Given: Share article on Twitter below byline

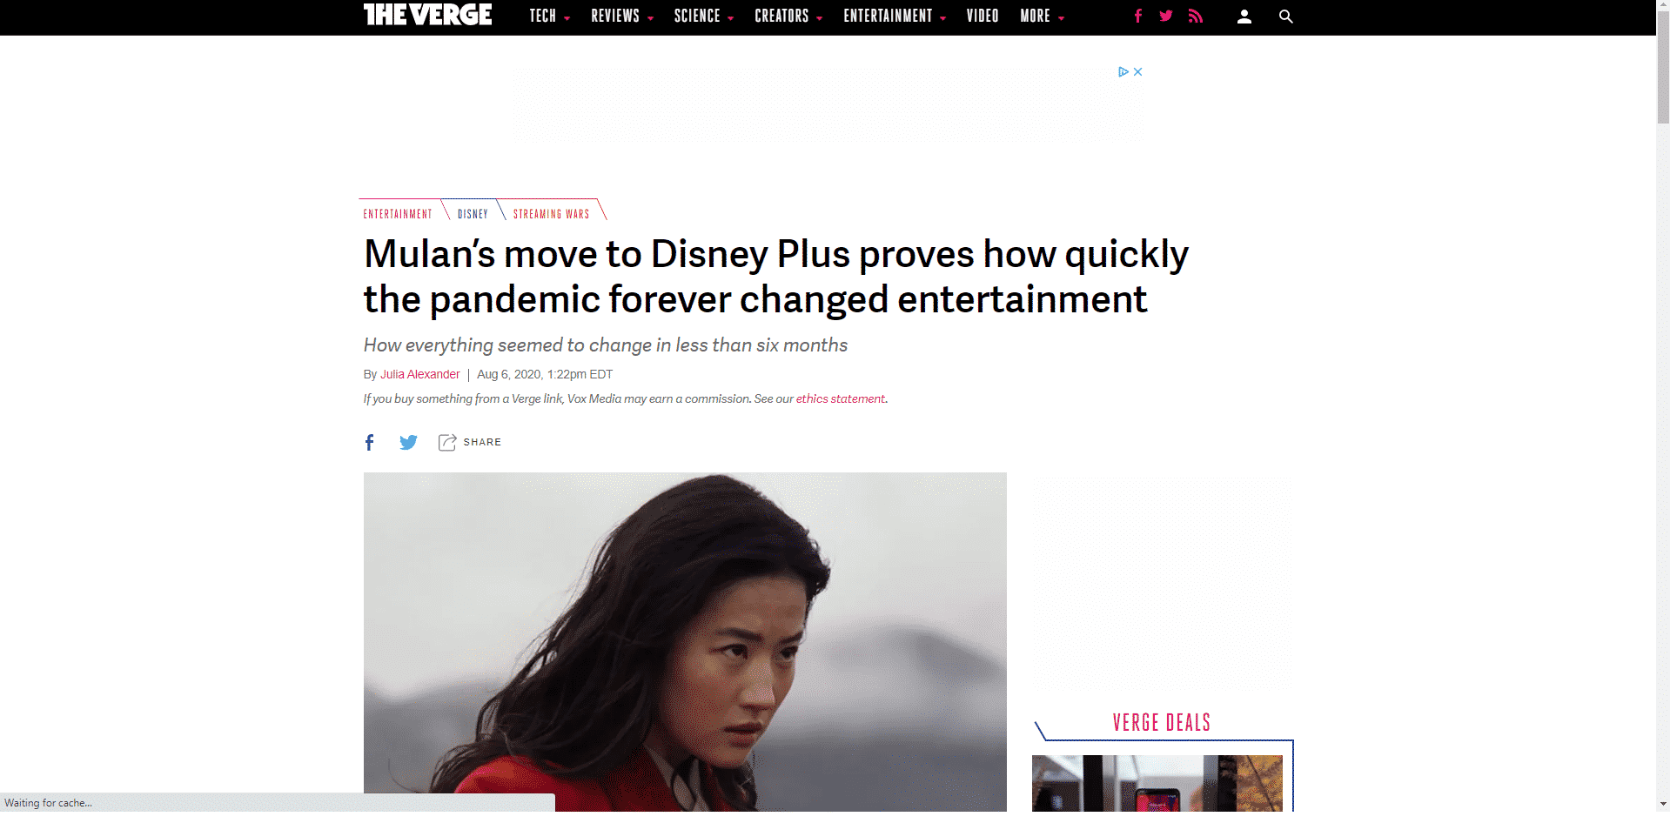Looking at the screenshot, I should (x=408, y=442).
